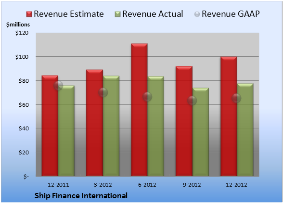Select the red estimate bar for 3-2012
This screenshot has height=203, width=283.
[94, 123]
